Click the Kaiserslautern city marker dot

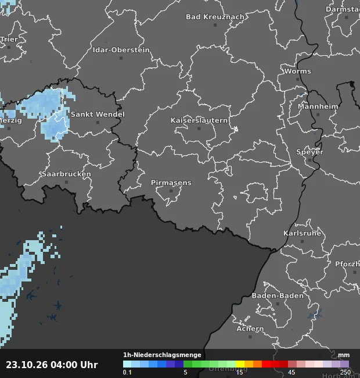tap(199, 129)
